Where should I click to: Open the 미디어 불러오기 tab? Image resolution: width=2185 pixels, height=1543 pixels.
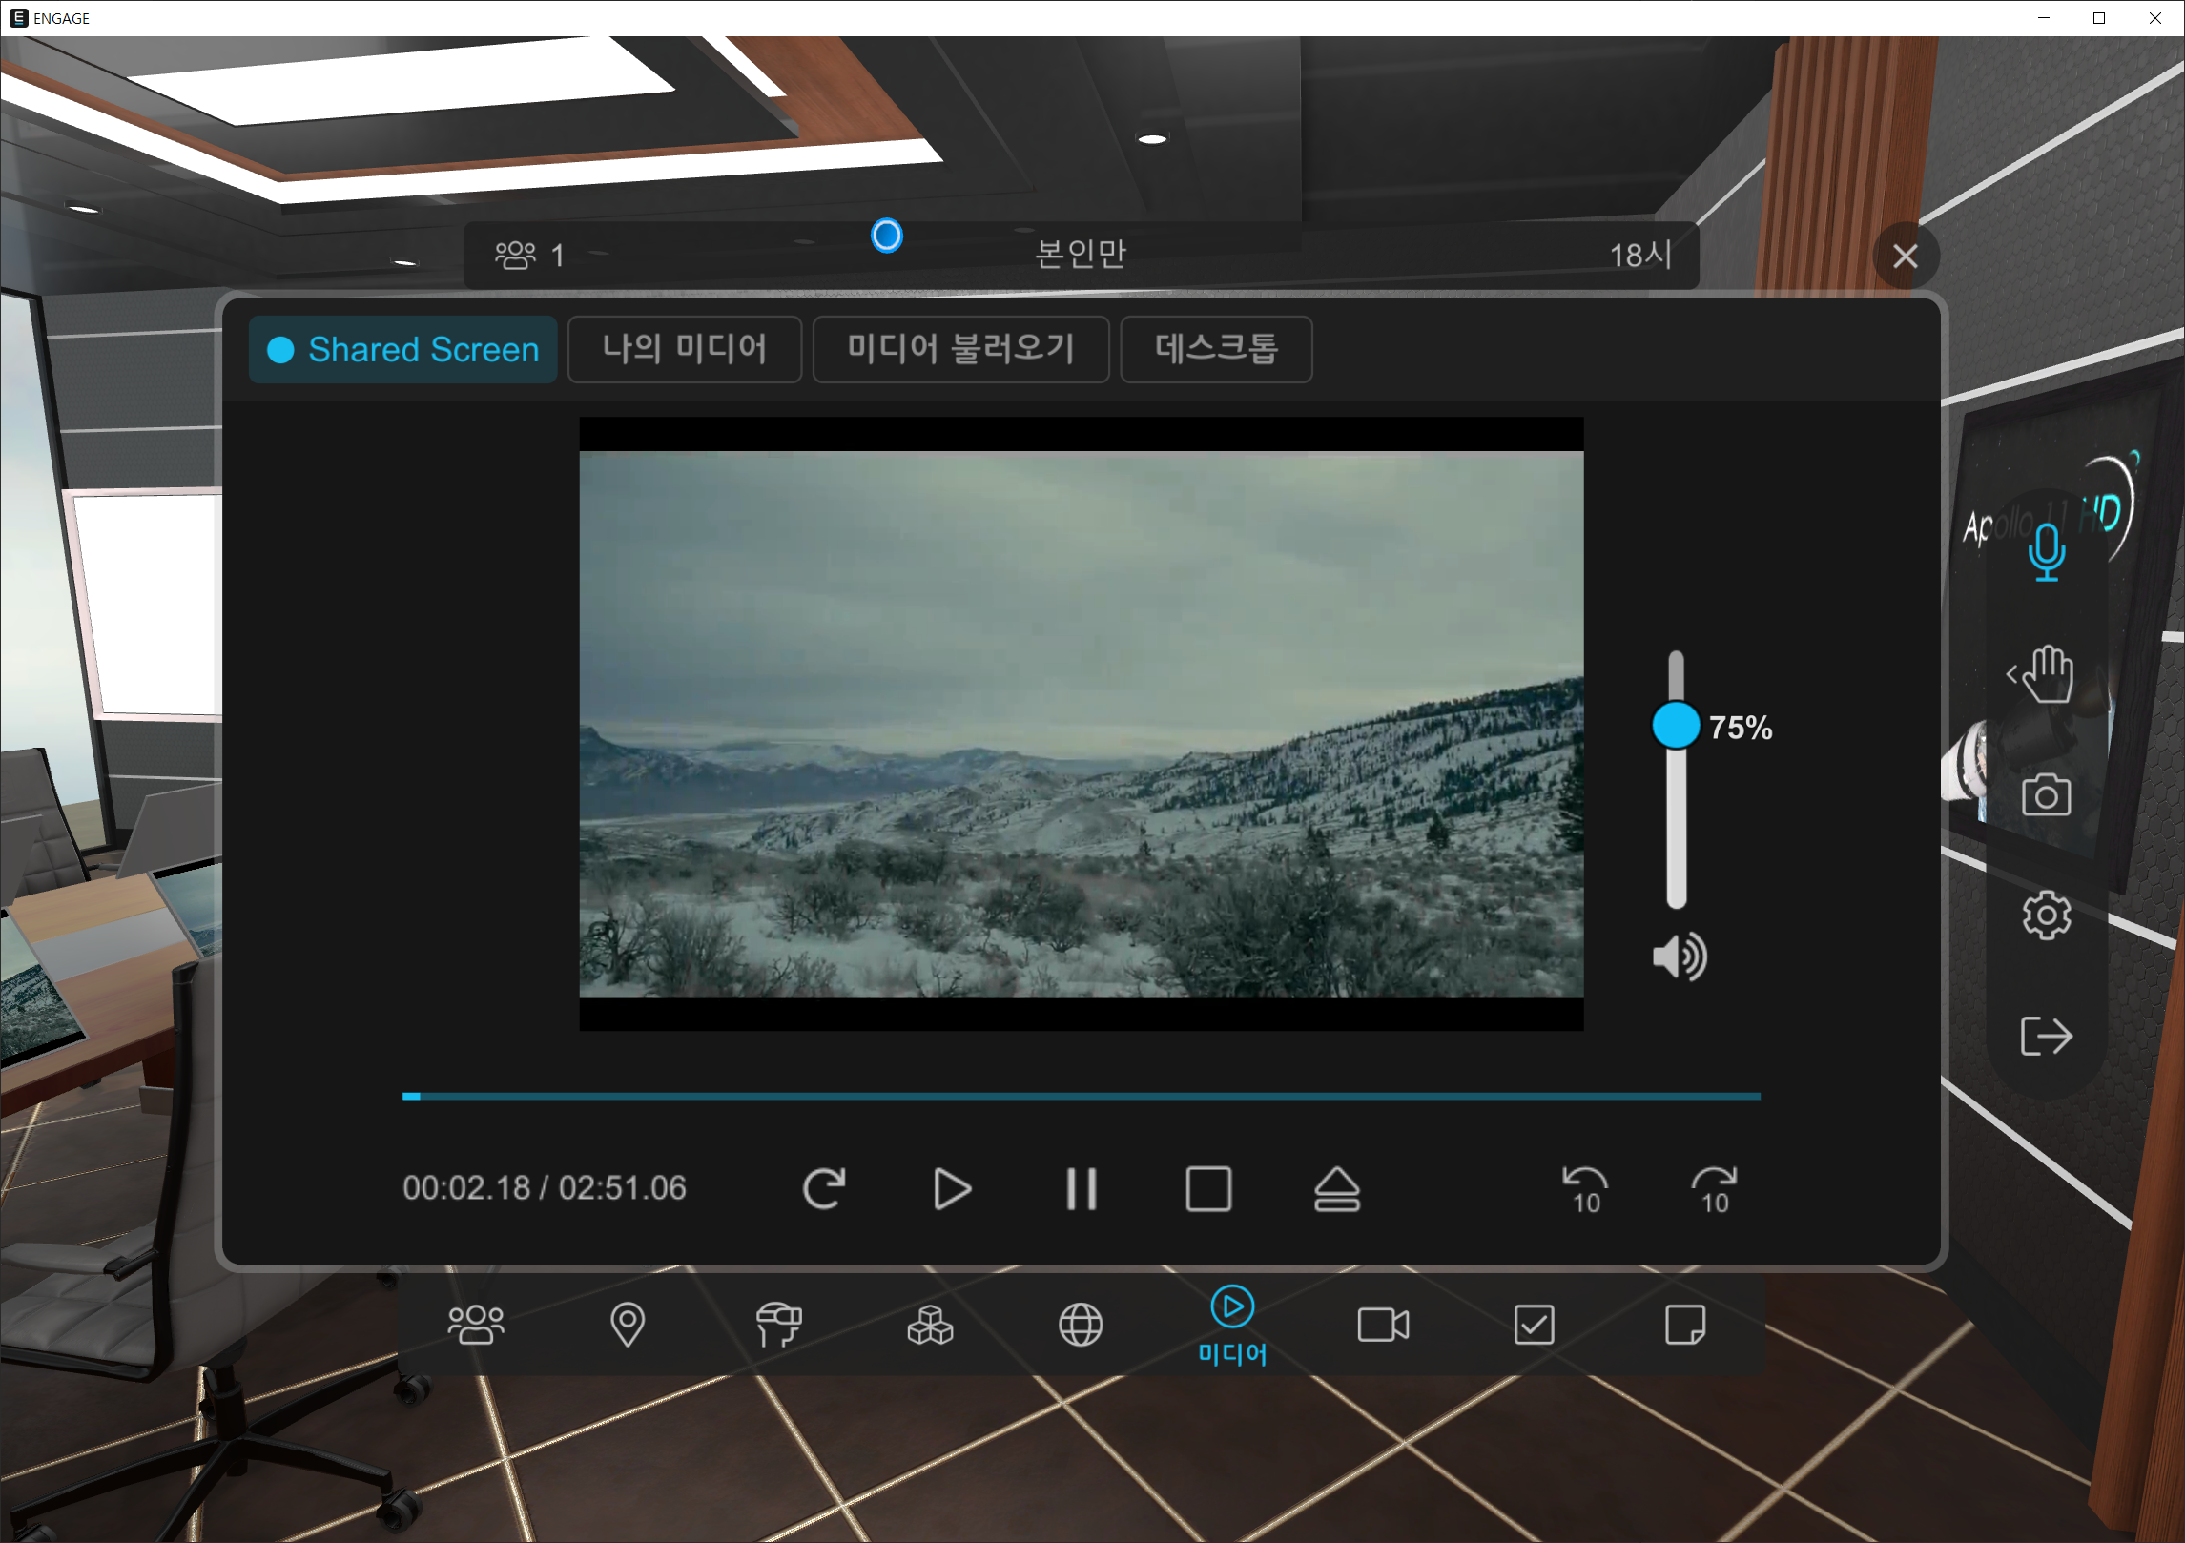[960, 349]
